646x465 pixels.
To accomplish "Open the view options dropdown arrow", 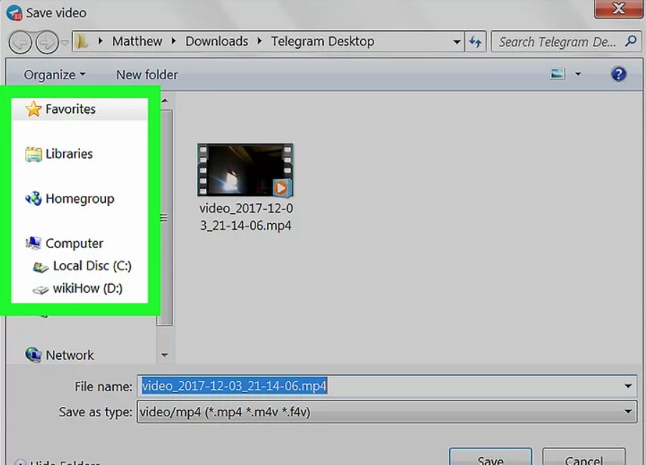I will [x=578, y=74].
